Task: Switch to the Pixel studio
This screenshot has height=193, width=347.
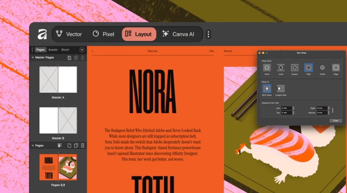Action: pos(103,34)
